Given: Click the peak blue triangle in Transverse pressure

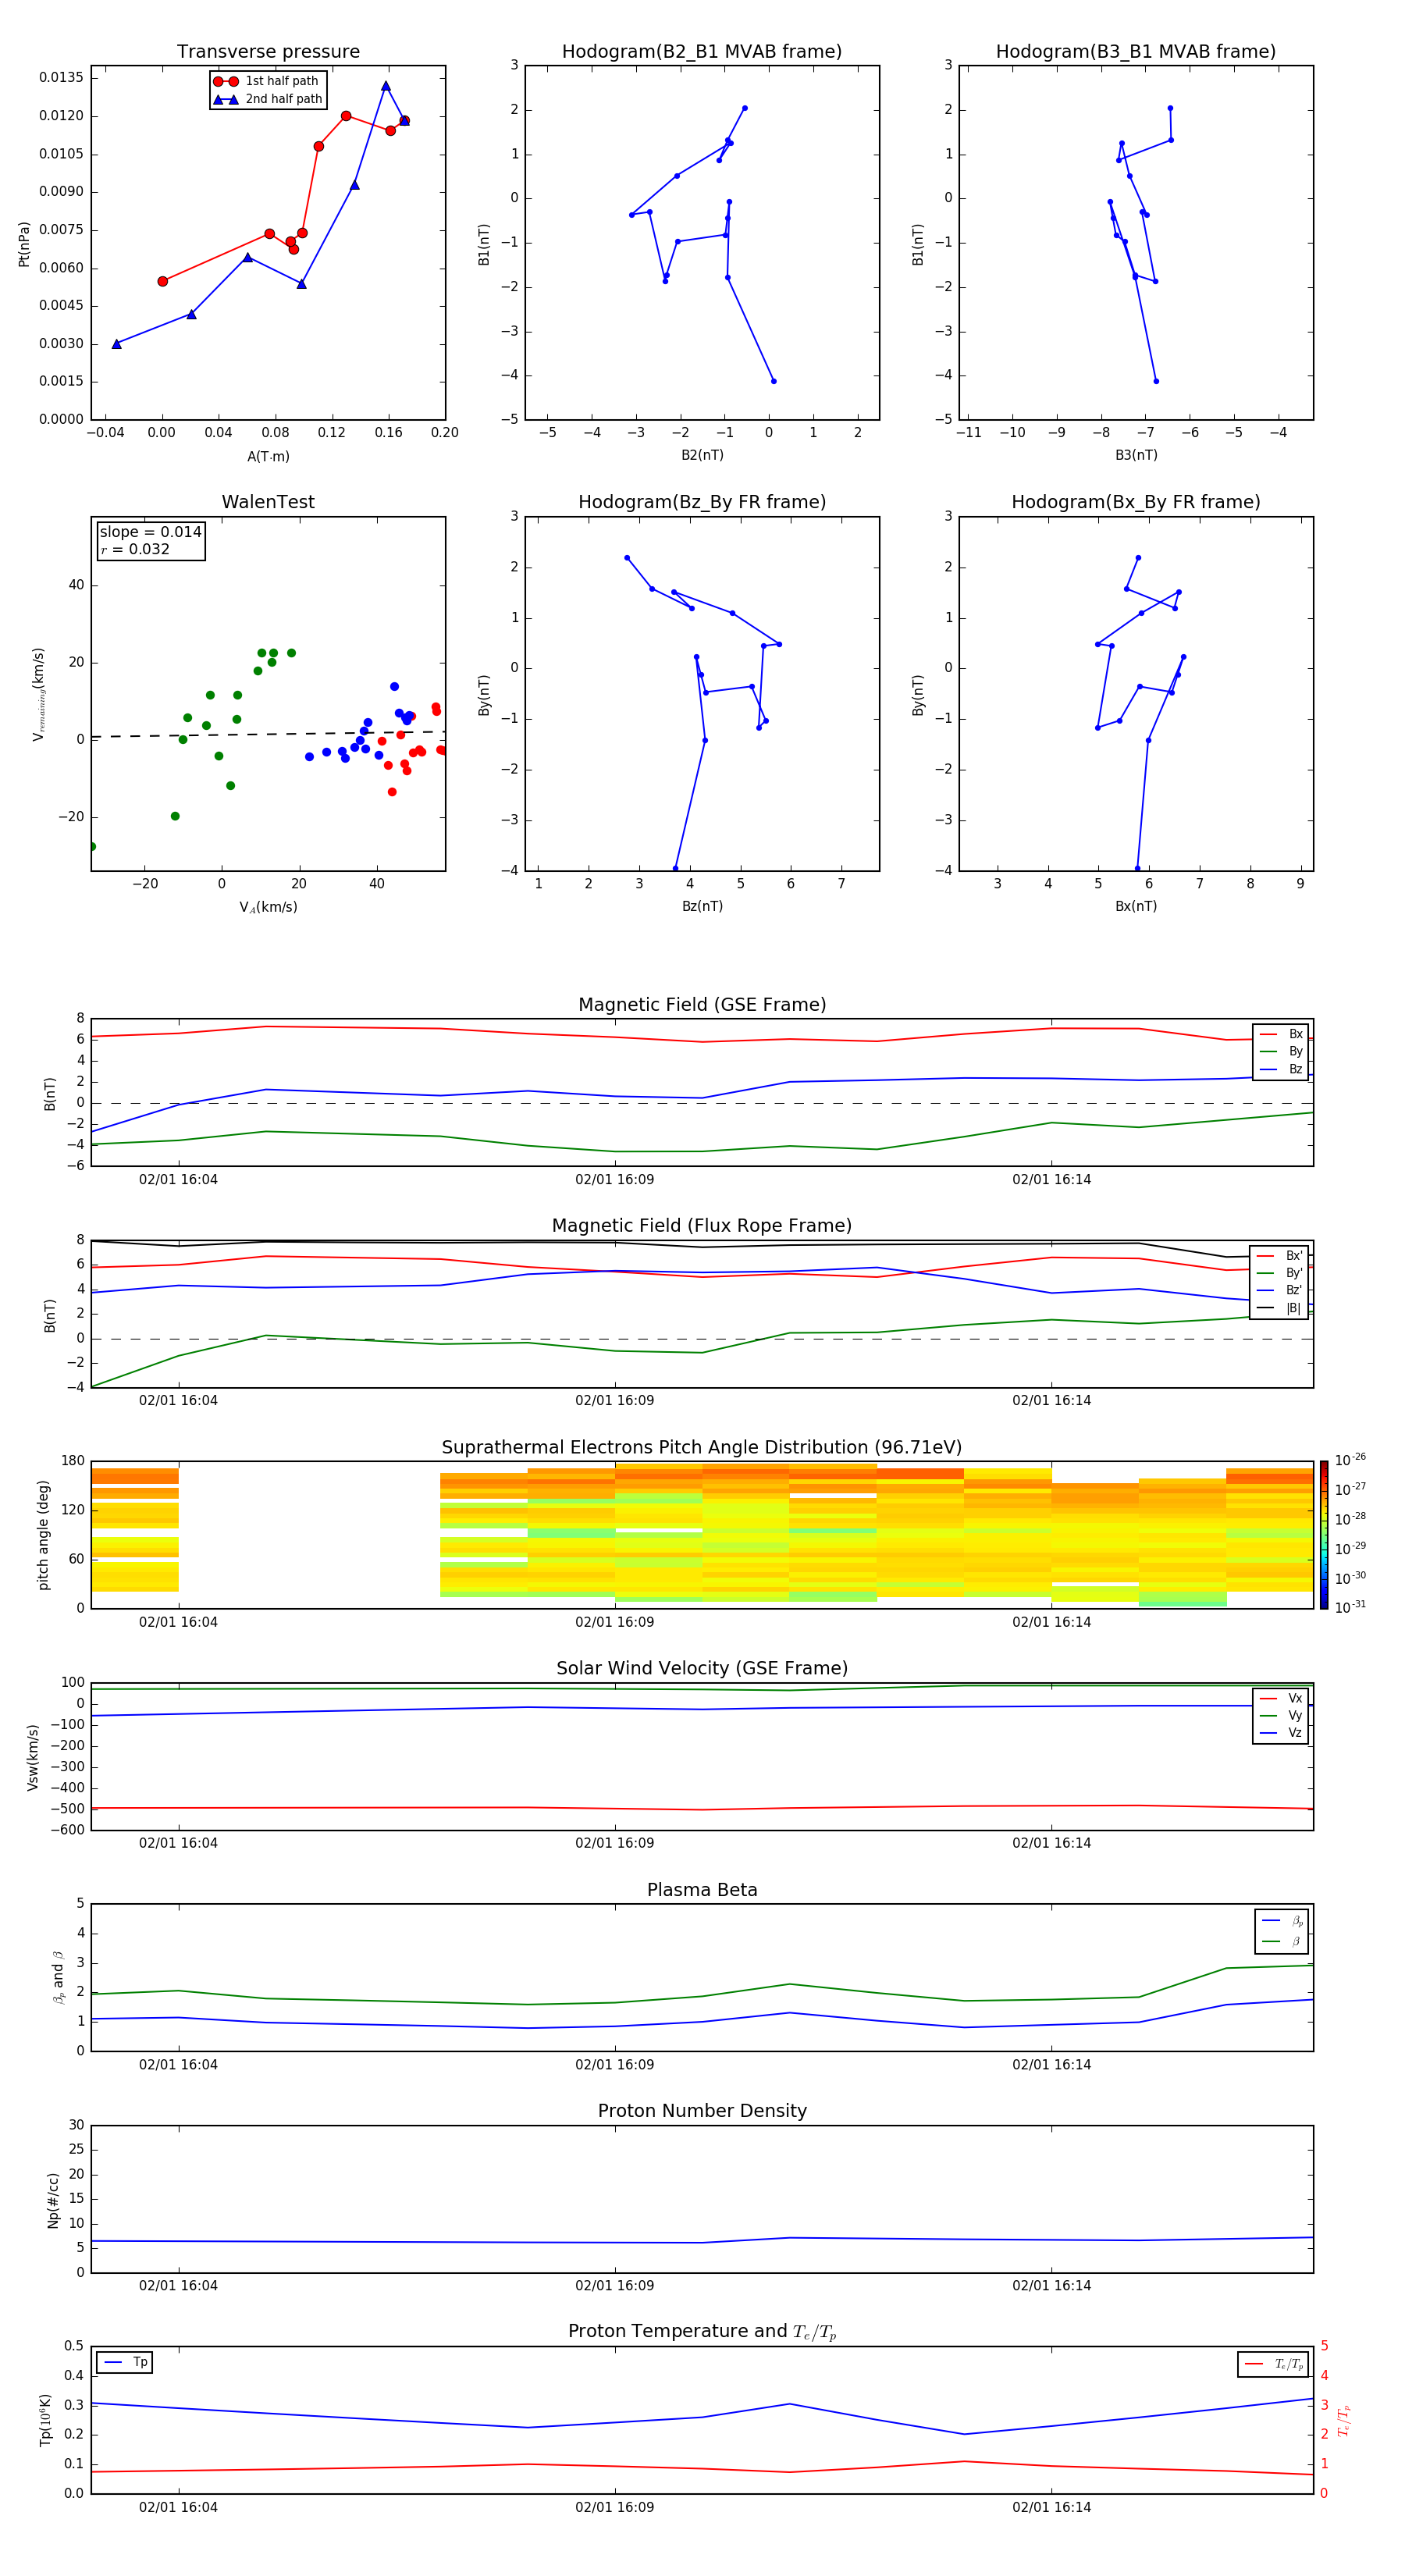Looking at the screenshot, I should pyautogui.click(x=385, y=86).
